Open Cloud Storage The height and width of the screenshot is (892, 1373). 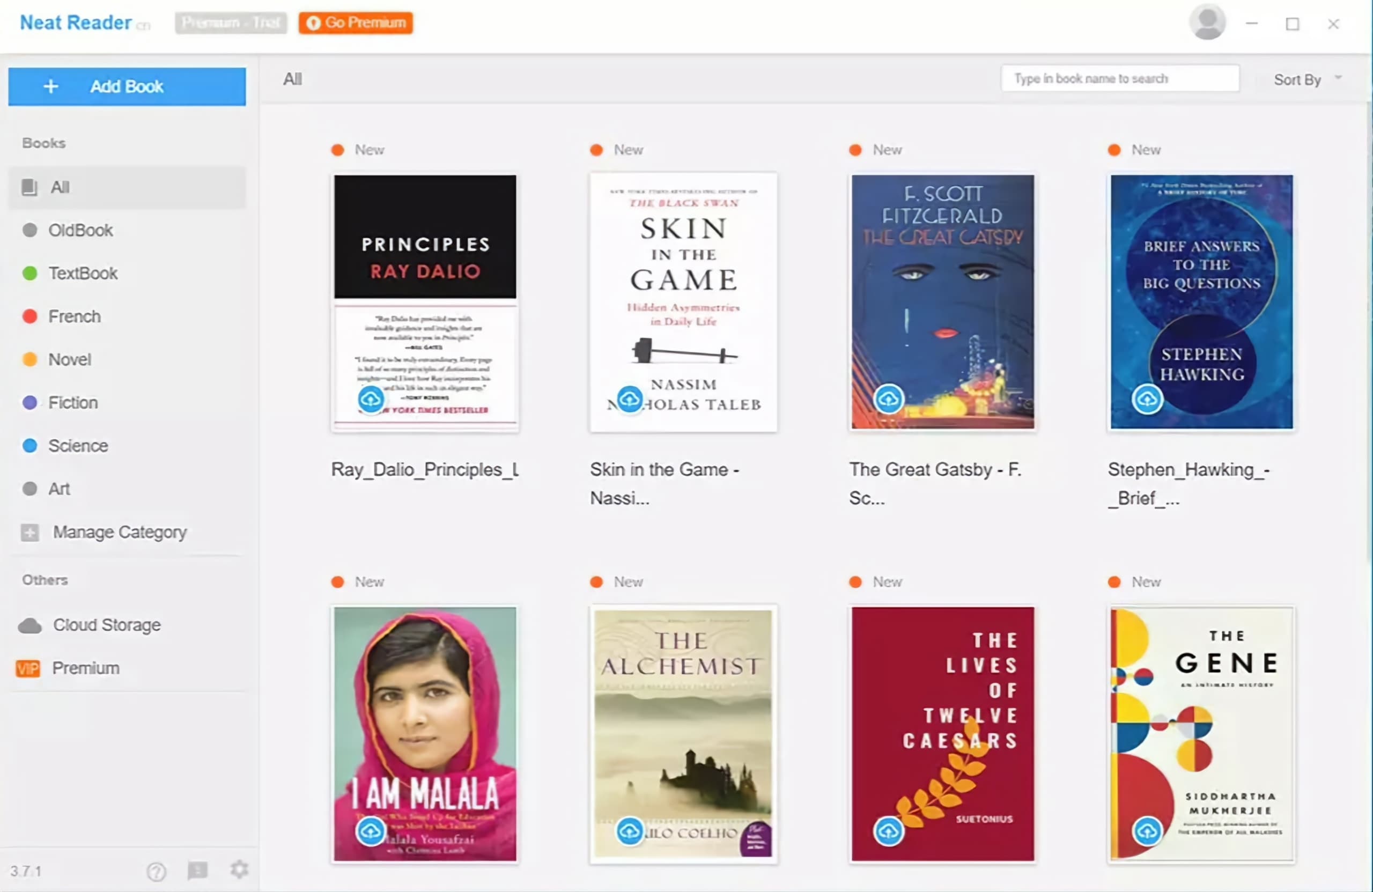(127, 625)
